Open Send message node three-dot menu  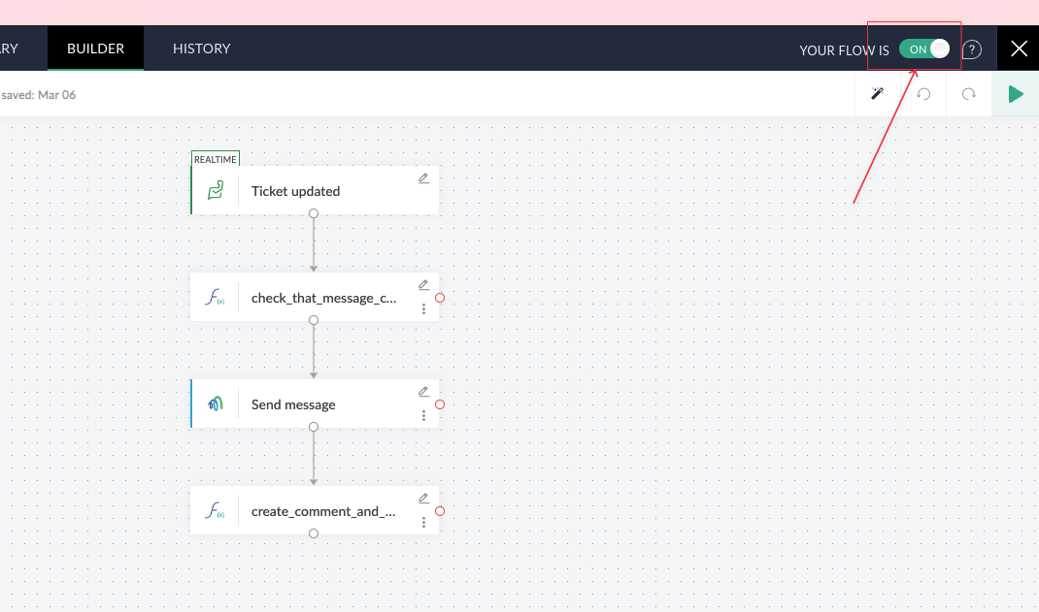click(423, 415)
